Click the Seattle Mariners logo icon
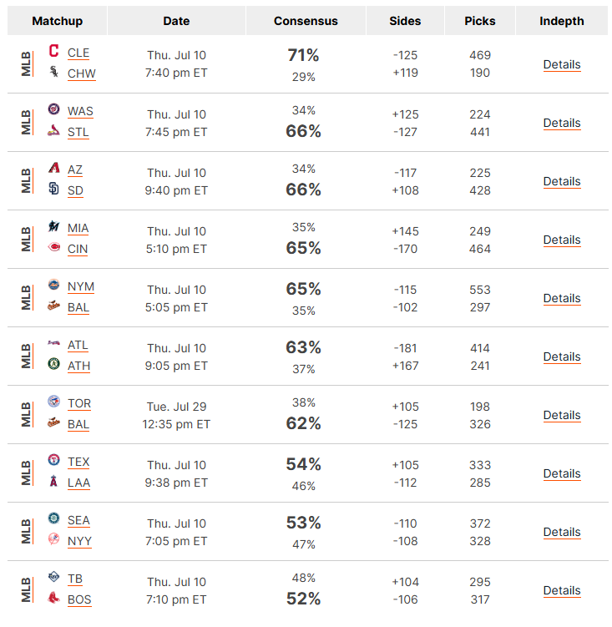The height and width of the screenshot is (627, 612). (x=53, y=518)
